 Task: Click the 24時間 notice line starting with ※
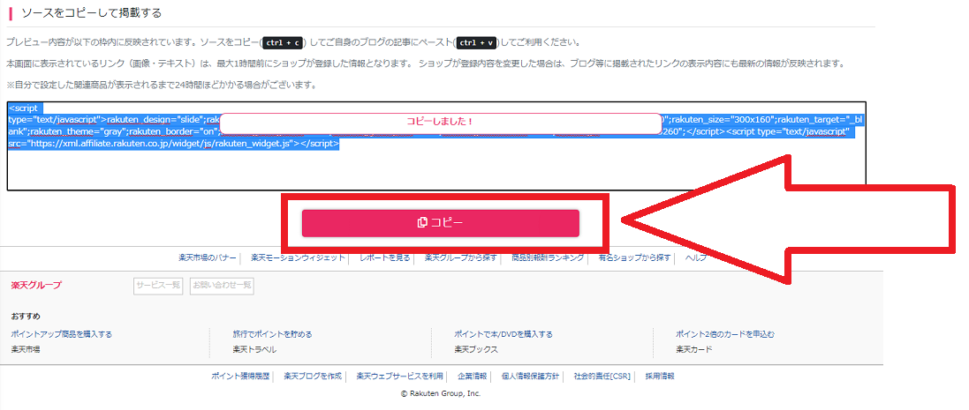click(162, 85)
